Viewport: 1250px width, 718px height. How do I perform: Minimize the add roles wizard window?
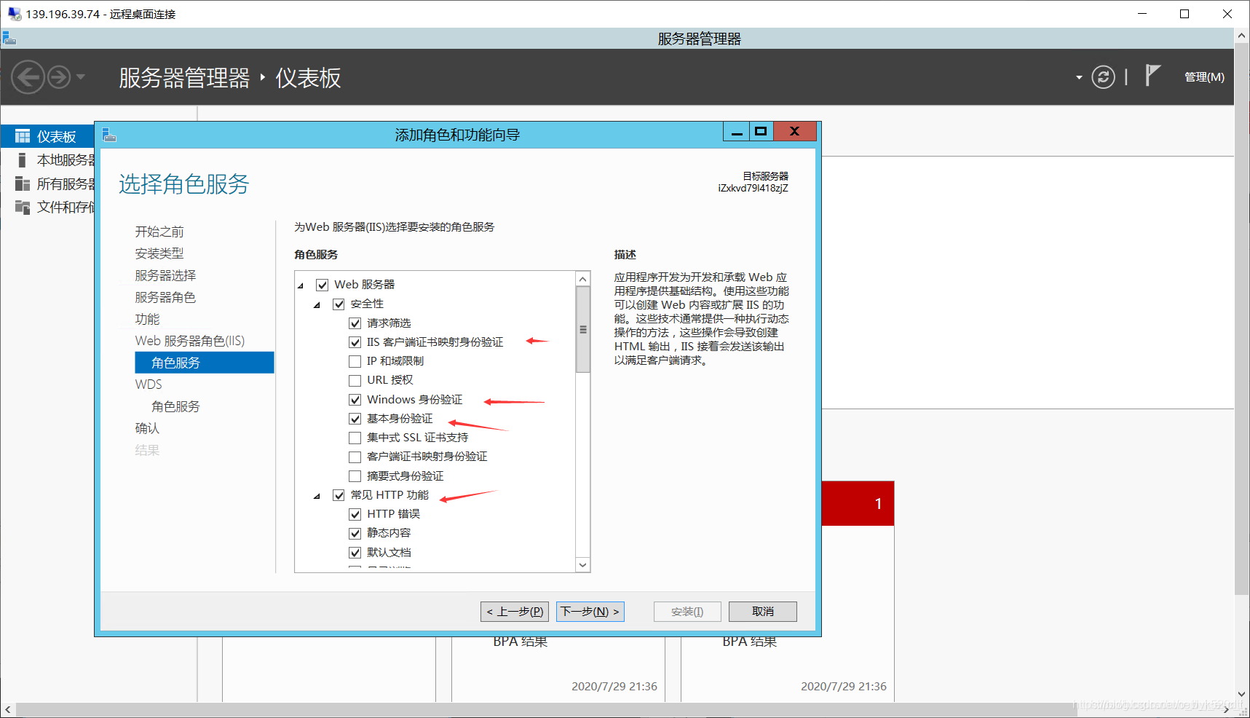737,132
